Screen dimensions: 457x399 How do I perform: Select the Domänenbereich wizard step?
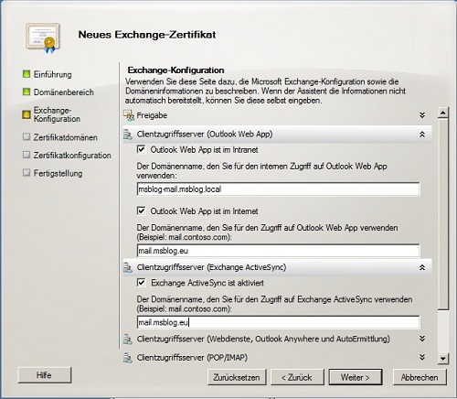[63, 92]
